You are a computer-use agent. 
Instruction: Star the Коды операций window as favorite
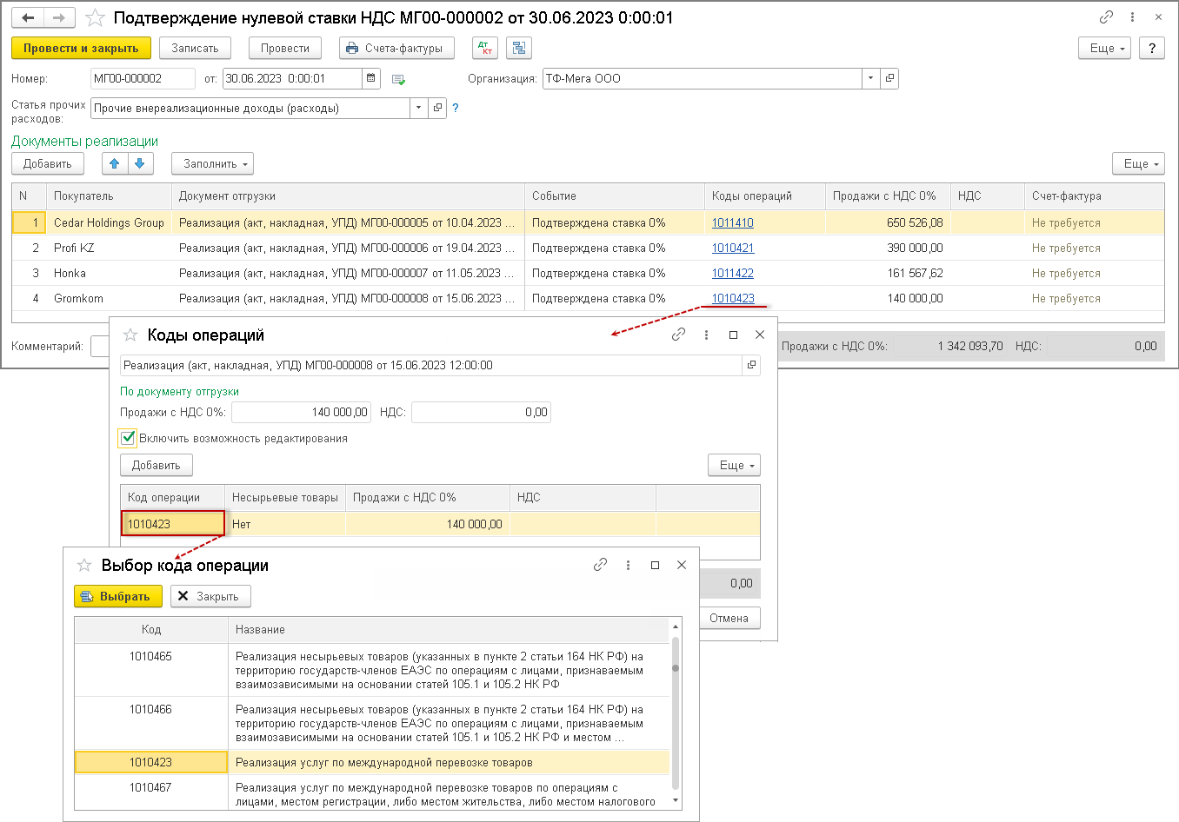130,335
